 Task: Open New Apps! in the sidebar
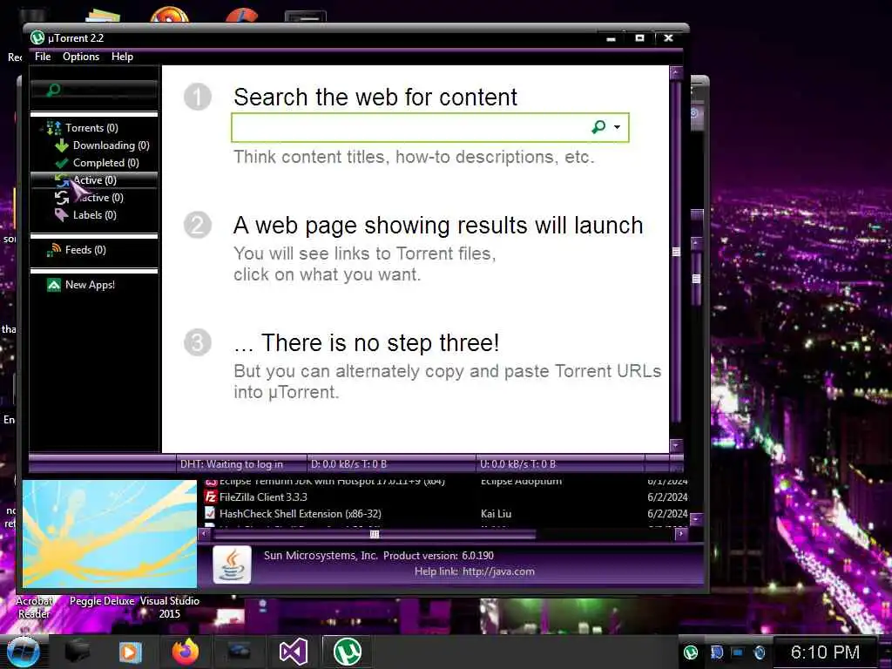[x=90, y=285]
